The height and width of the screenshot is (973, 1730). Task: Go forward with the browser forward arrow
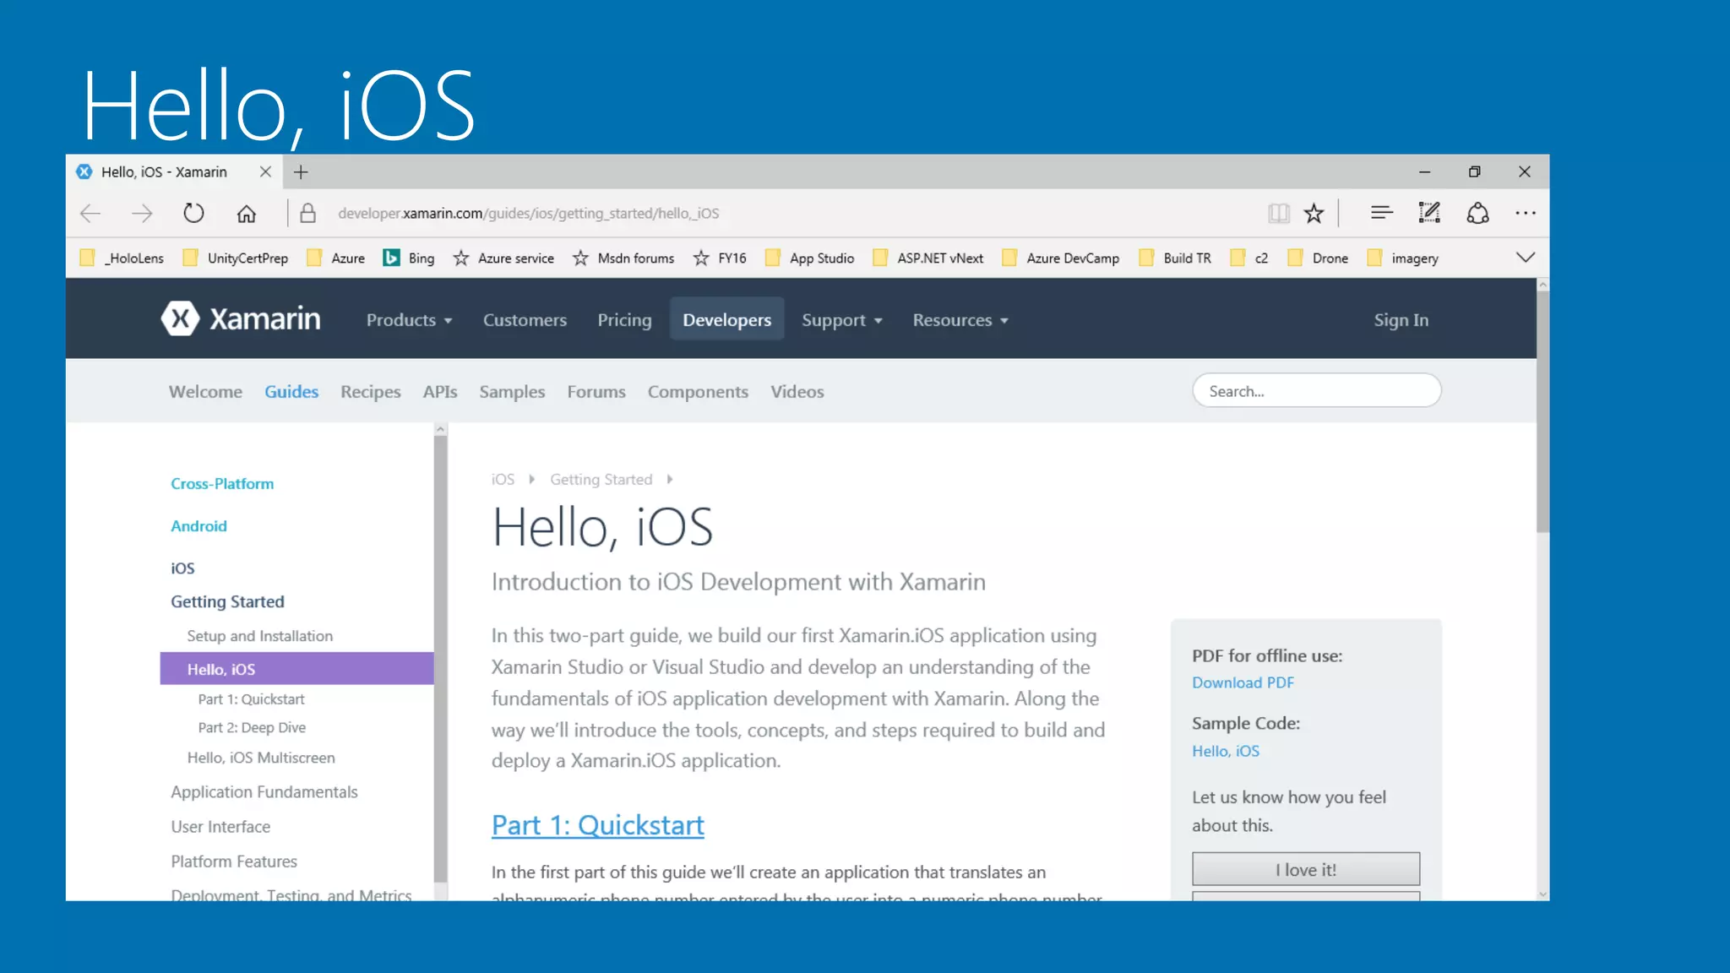click(142, 214)
